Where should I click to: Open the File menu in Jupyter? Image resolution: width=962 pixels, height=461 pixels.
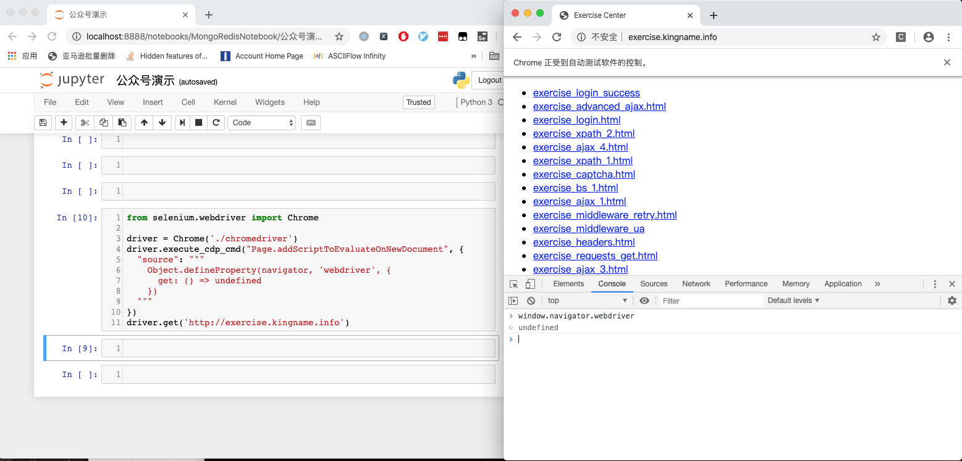(x=50, y=102)
